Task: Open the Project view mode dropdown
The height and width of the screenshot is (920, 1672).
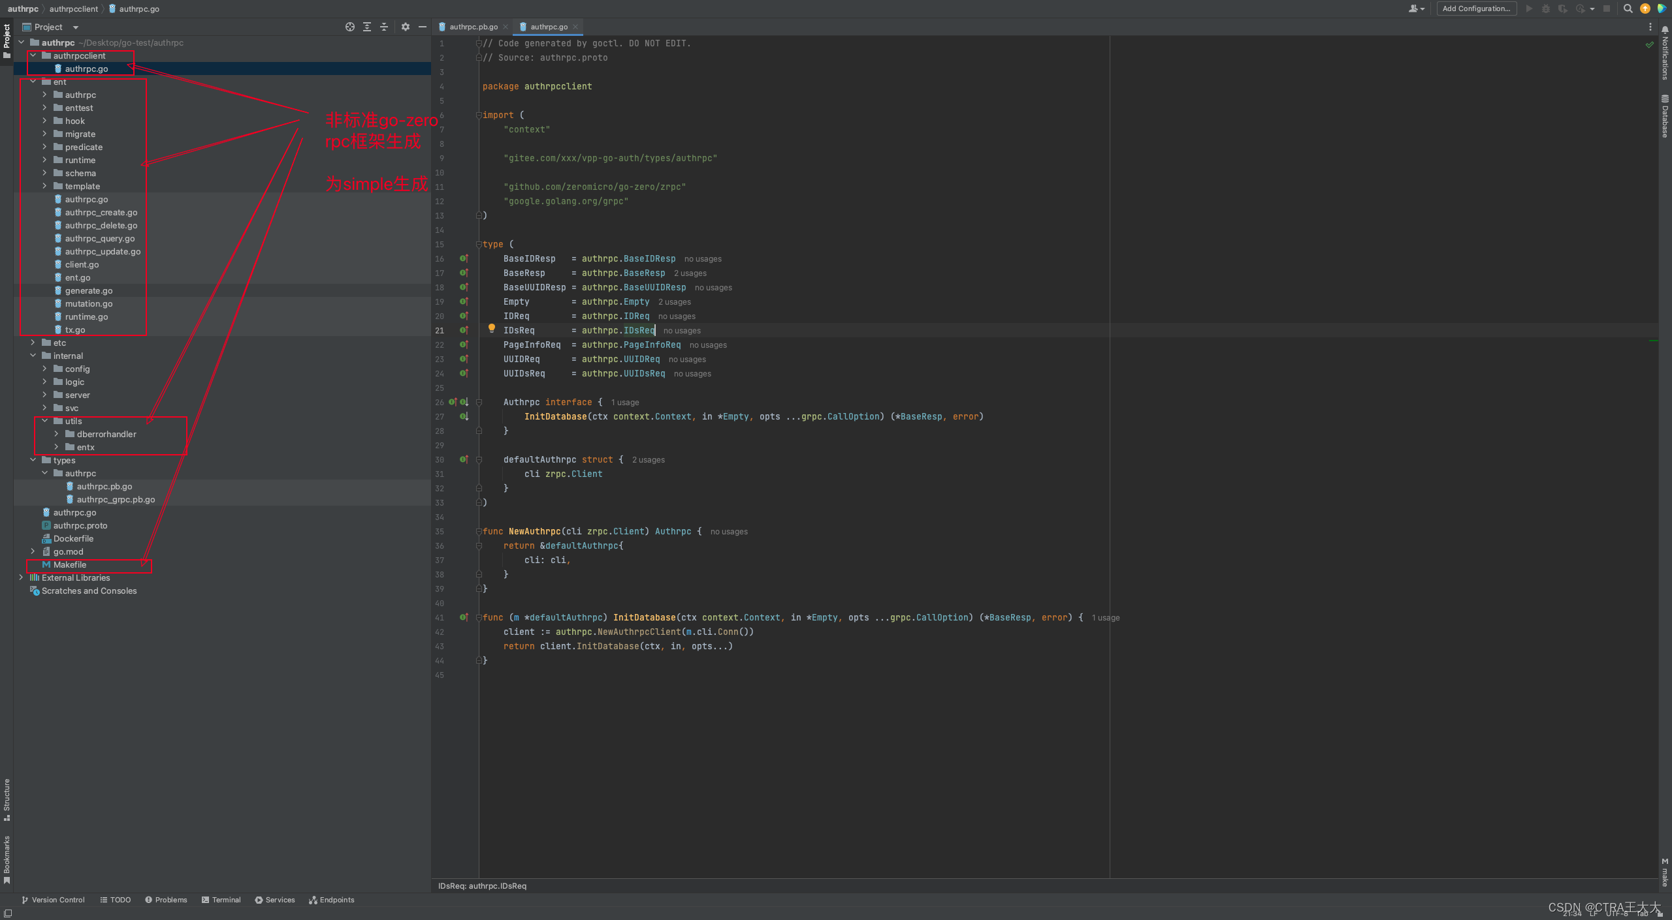Action: pyautogui.click(x=75, y=27)
